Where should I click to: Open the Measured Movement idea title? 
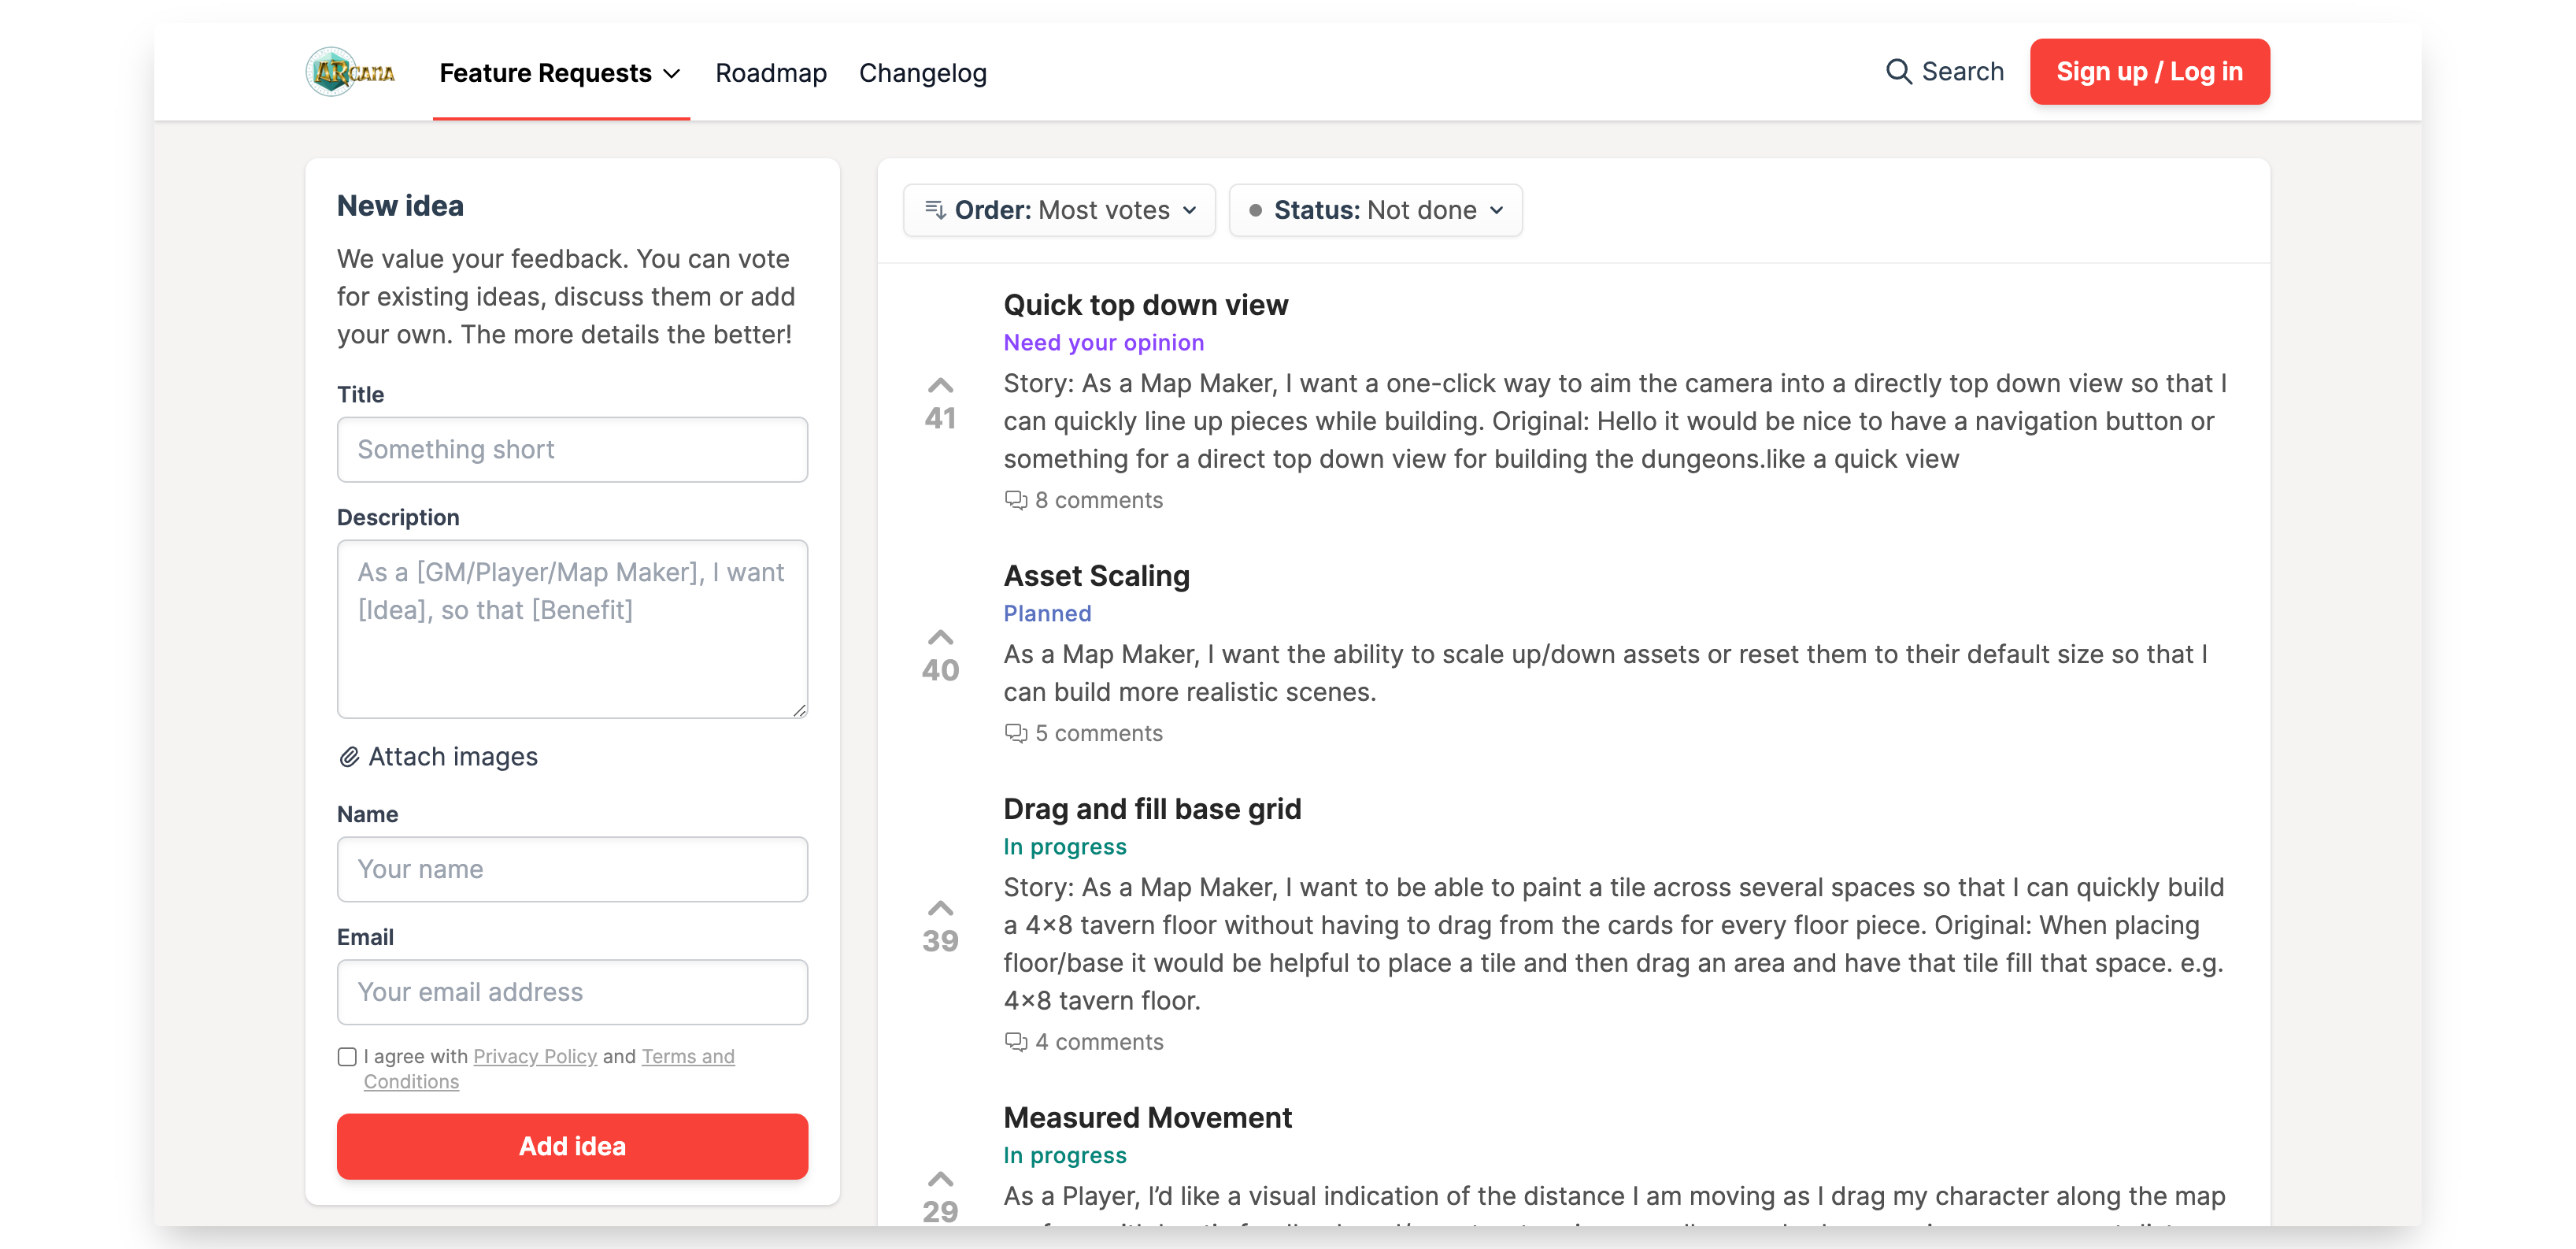coord(1148,1118)
